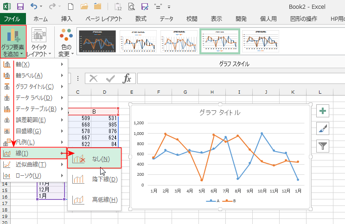
Task: Click the Chart Filters funnel button
Action: point(323,146)
